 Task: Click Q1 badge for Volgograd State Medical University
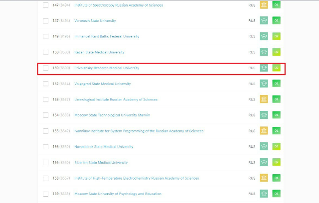pos(276,84)
